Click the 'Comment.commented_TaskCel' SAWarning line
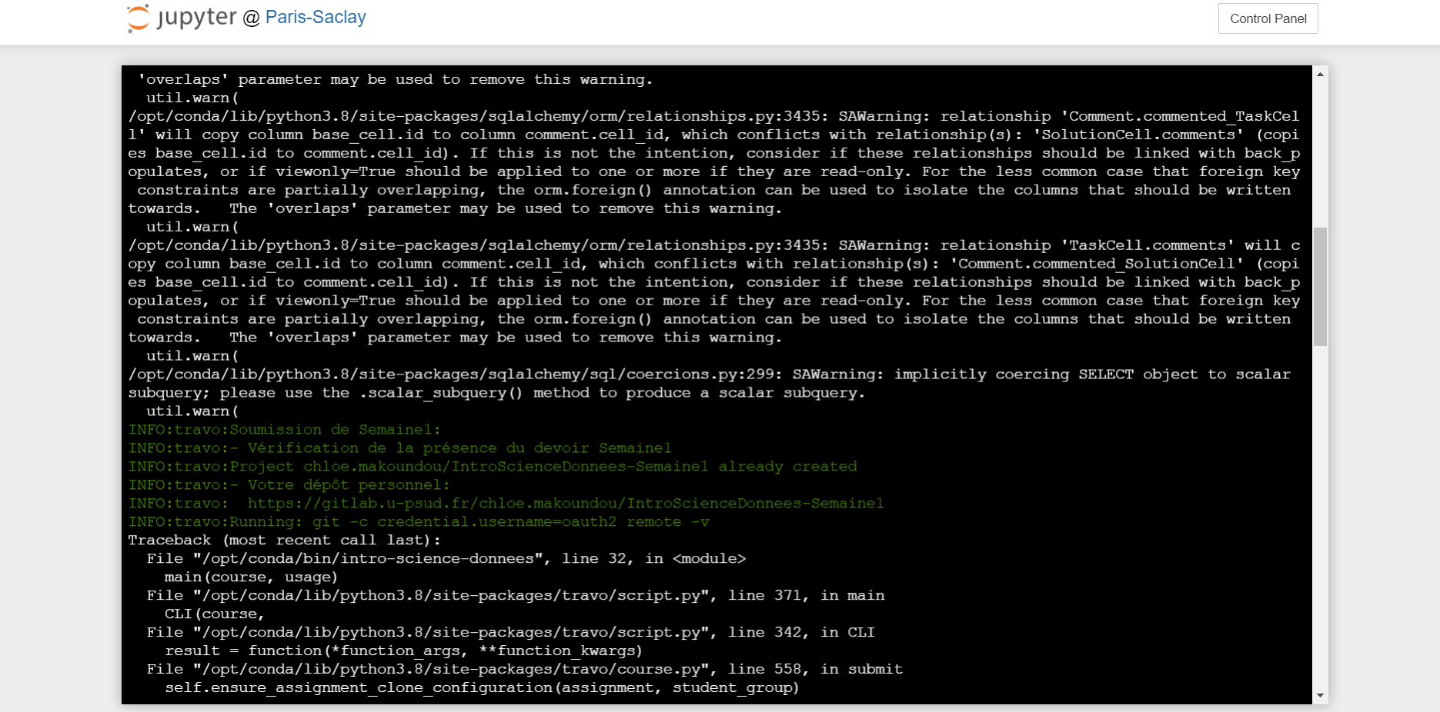 (x=714, y=116)
